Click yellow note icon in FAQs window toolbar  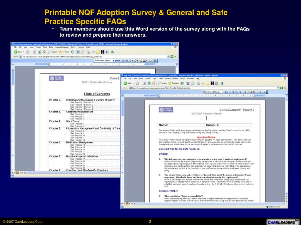(207, 83)
